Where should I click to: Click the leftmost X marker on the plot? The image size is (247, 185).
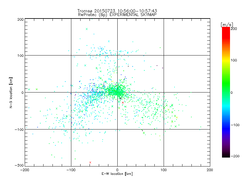click(29, 89)
